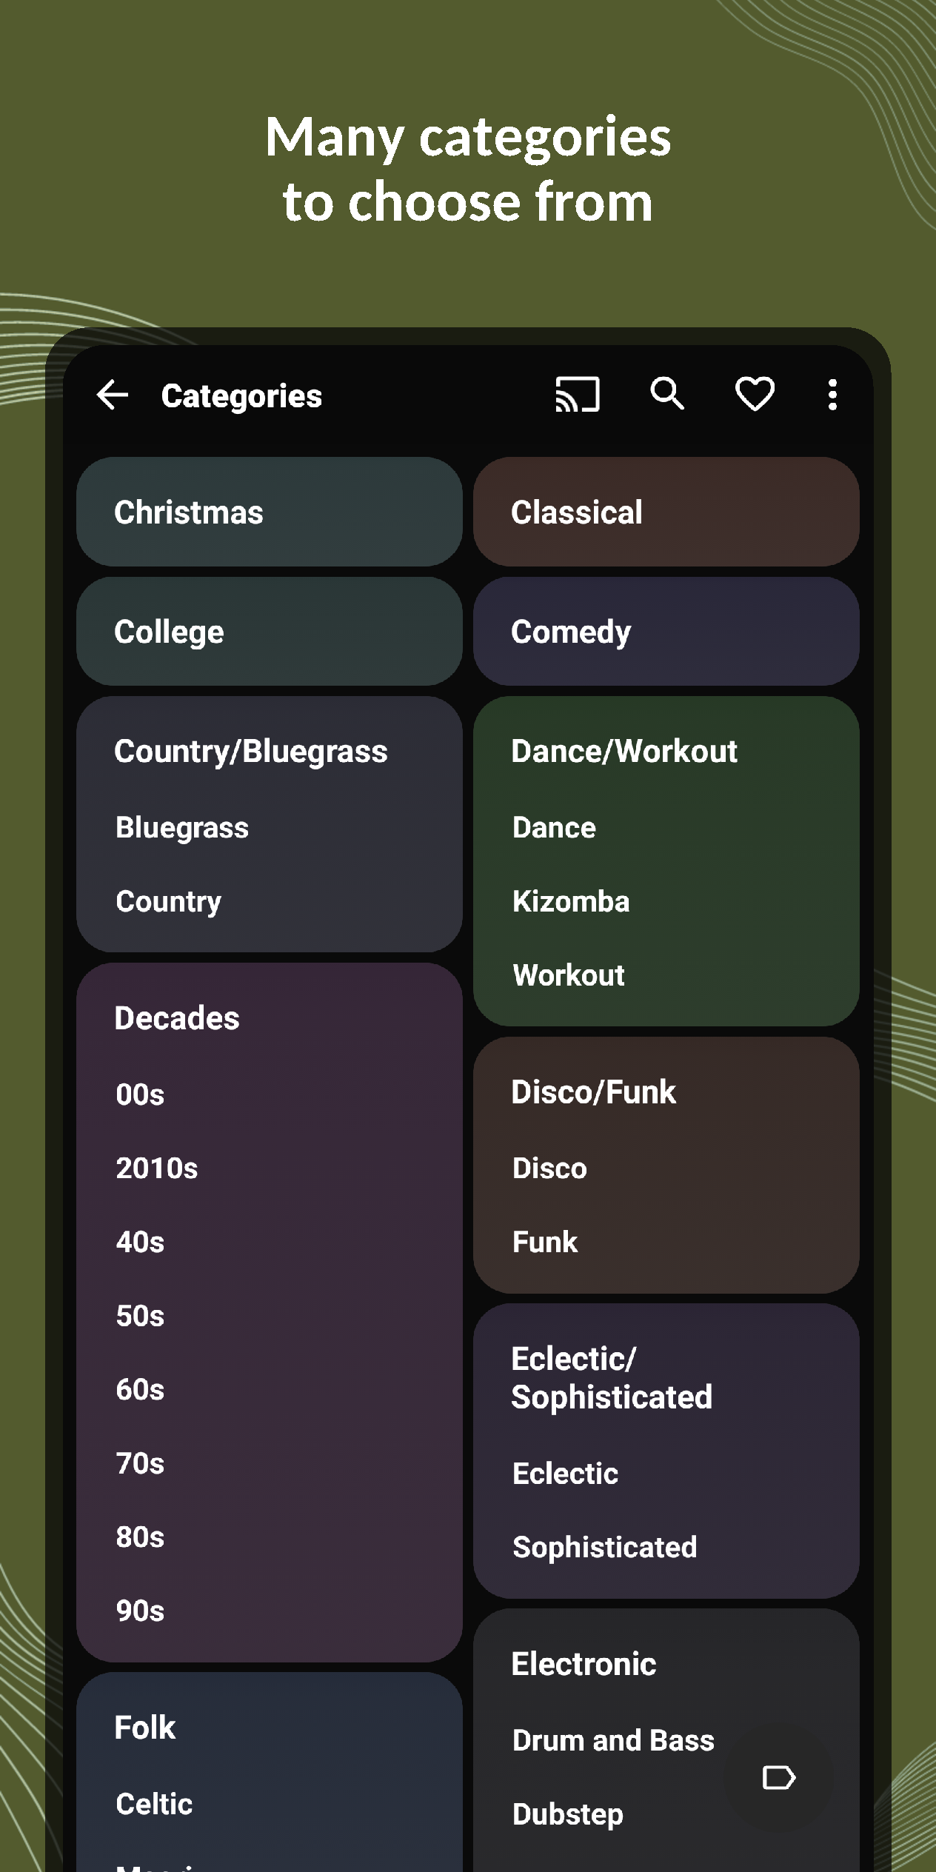Open Funk under Disco/Funk
The image size is (936, 1872).
[x=545, y=1242]
